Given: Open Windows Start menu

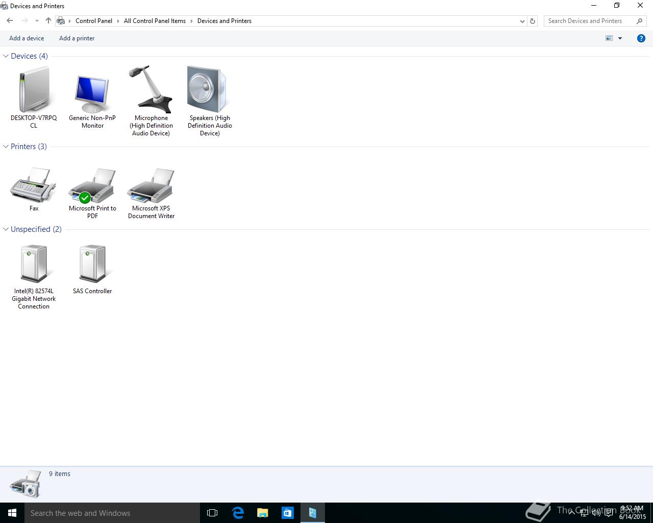Looking at the screenshot, I should pyautogui.click(x=12, y=513).
